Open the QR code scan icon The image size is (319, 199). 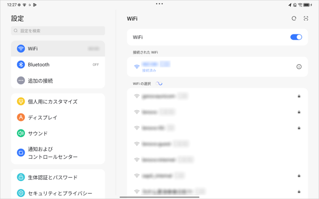[306, 19]
